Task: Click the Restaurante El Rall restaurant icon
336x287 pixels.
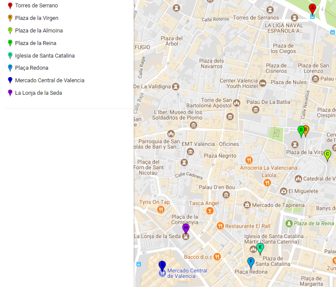Action: click(220, 226)
